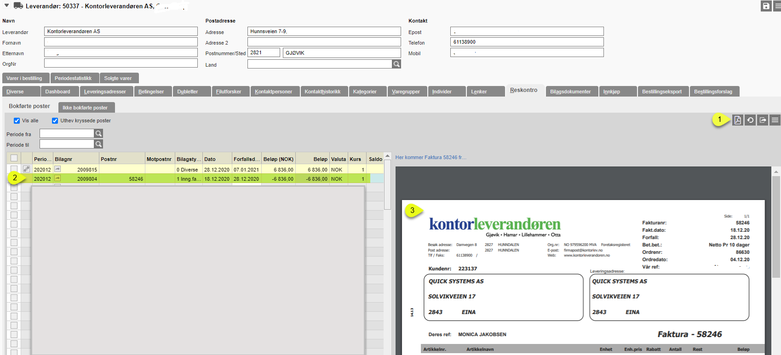Open the Innkjøp tab
Viewport: 781px width, 355px height.
[x=618, y=92]
